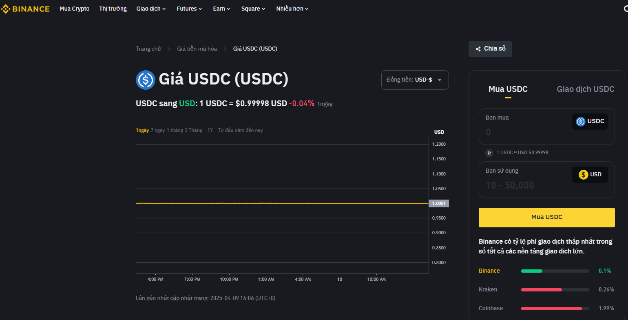
Task: Select the Từ đầu năm đến nay range
Action: 241,130
